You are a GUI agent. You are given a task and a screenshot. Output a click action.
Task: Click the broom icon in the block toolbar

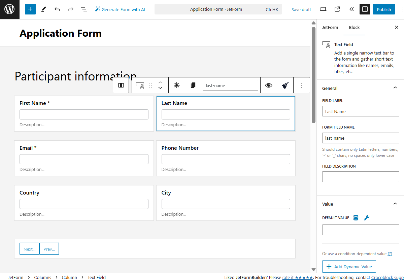[x=285, y=85]
